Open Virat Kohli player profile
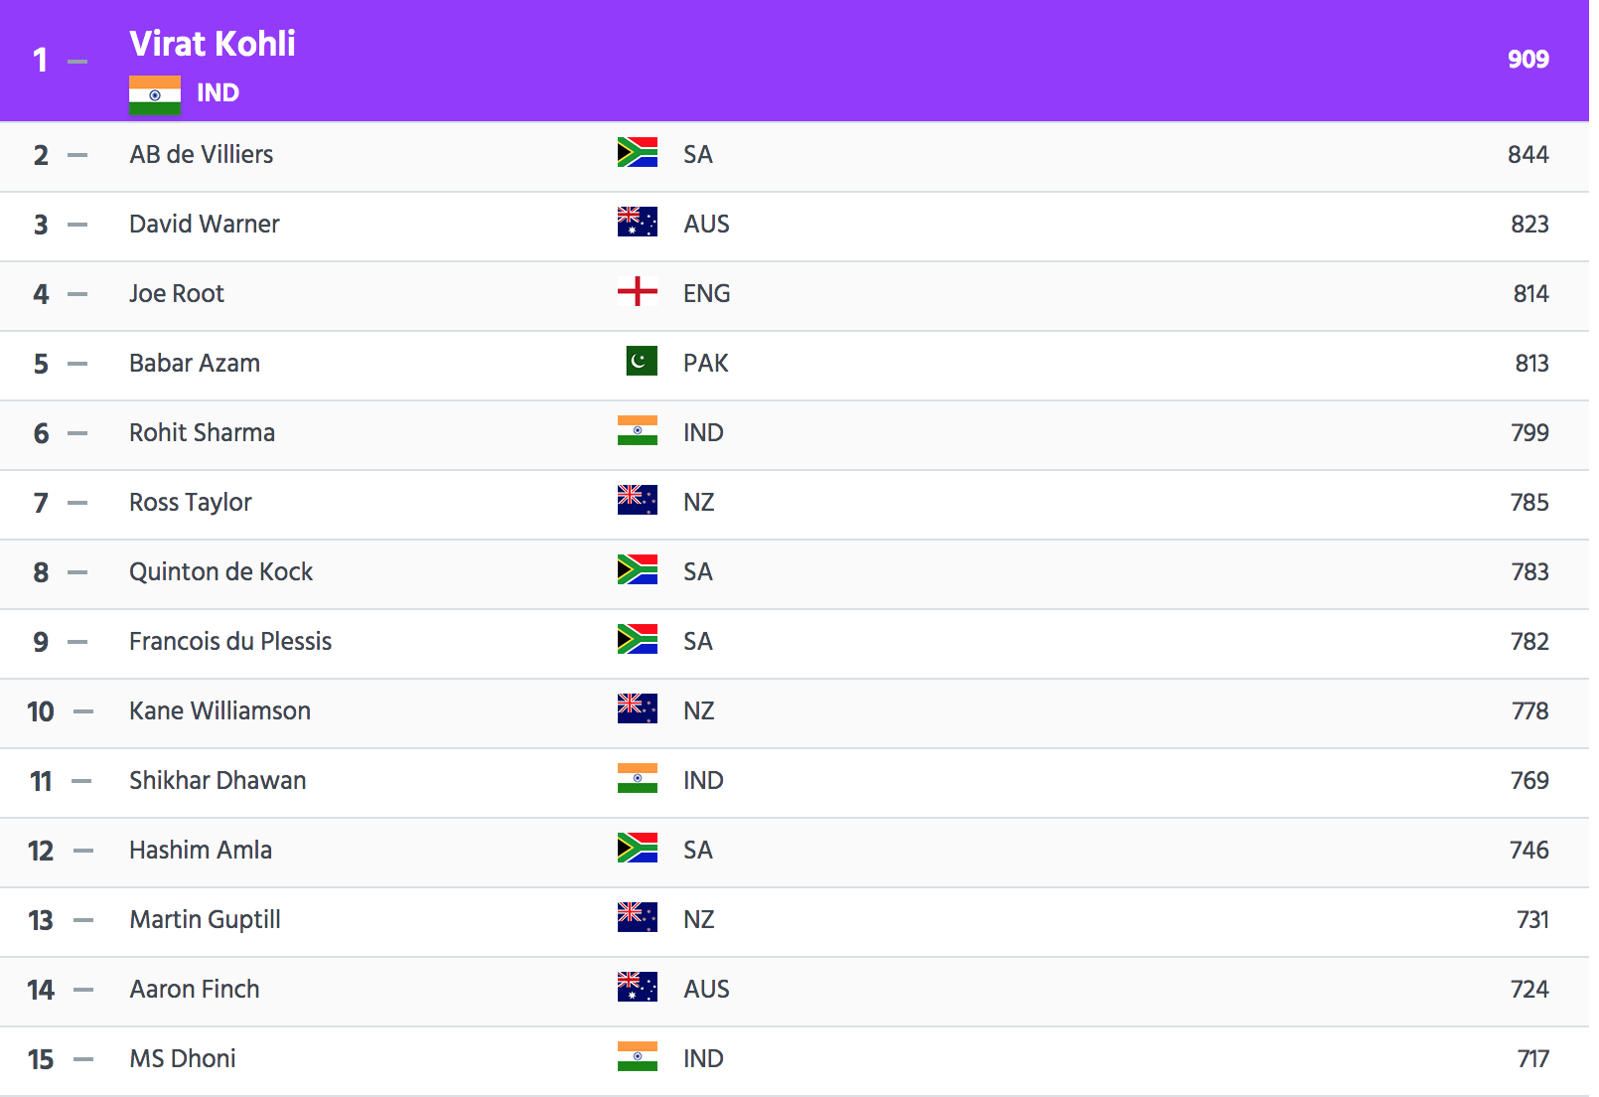Viewport: 1599px width, 1097px height. (213, 44)
